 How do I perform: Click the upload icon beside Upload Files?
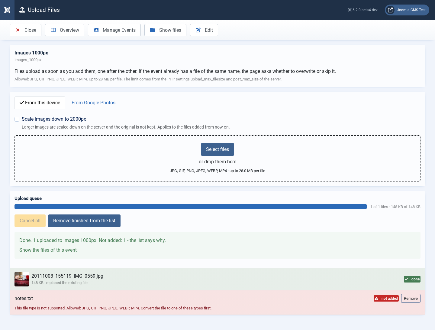click(x=22, y=10)
